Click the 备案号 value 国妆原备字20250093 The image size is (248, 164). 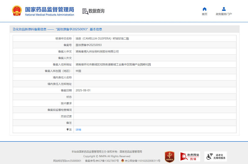89,45
